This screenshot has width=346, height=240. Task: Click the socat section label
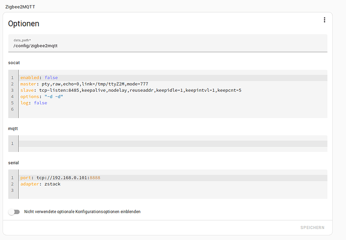14,63
